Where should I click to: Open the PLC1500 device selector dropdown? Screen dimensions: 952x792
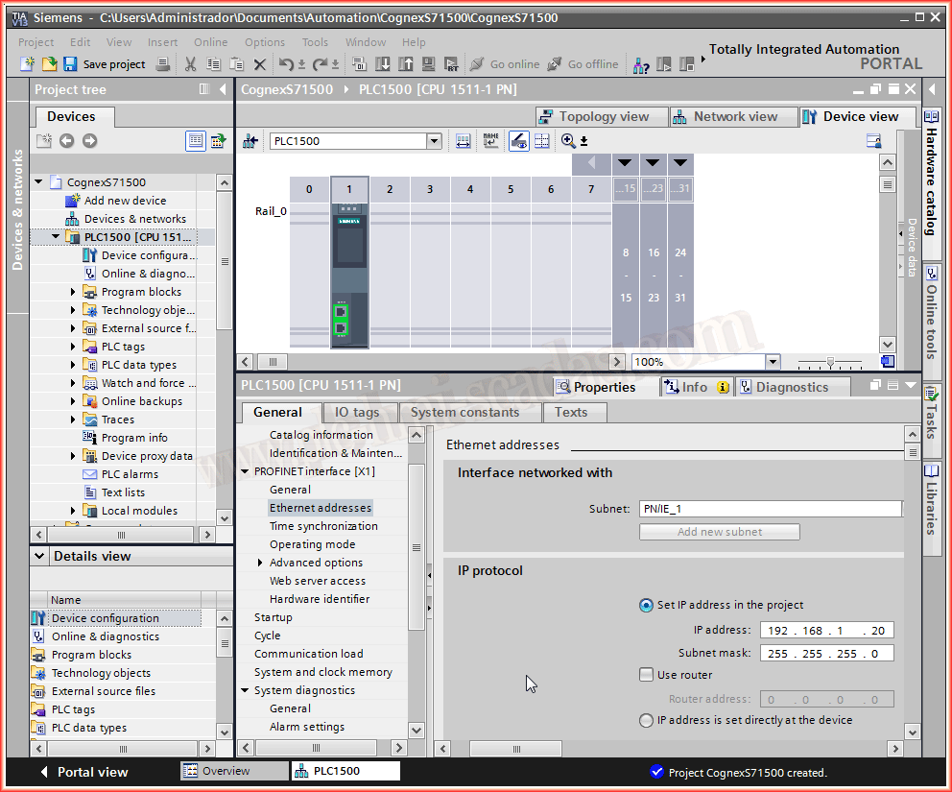(x=434, y=141)
